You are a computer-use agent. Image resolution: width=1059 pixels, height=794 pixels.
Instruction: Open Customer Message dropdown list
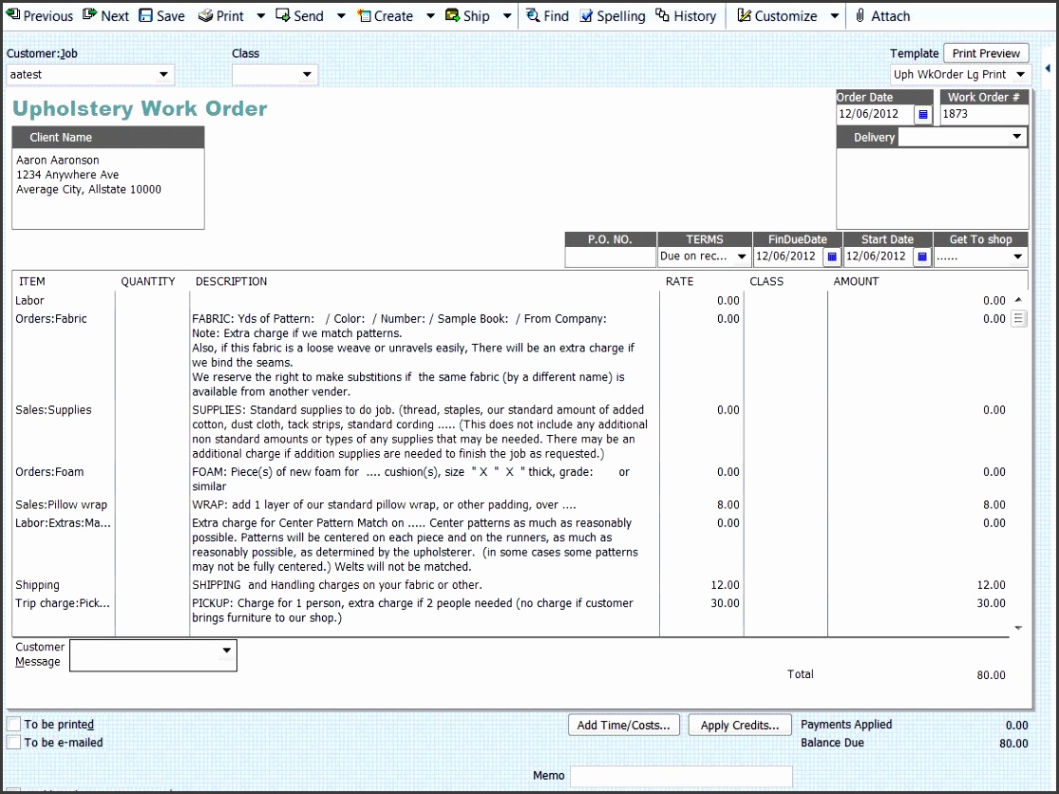pos(226,651)
